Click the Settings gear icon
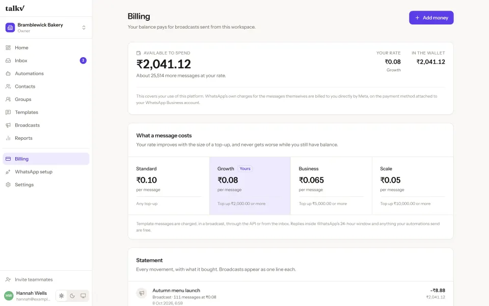The image size is (489, 306). coord(8,185)
